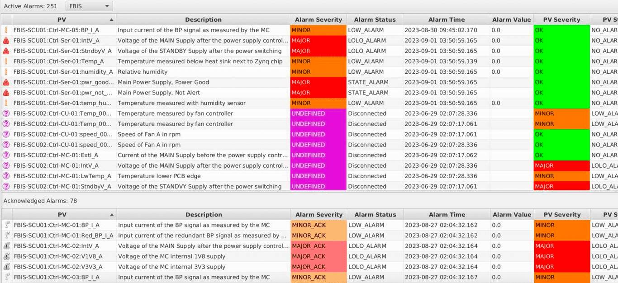Click the acknowledged minor icon for Ctrl-MC-03:BP_I_A

click(7, 277)
